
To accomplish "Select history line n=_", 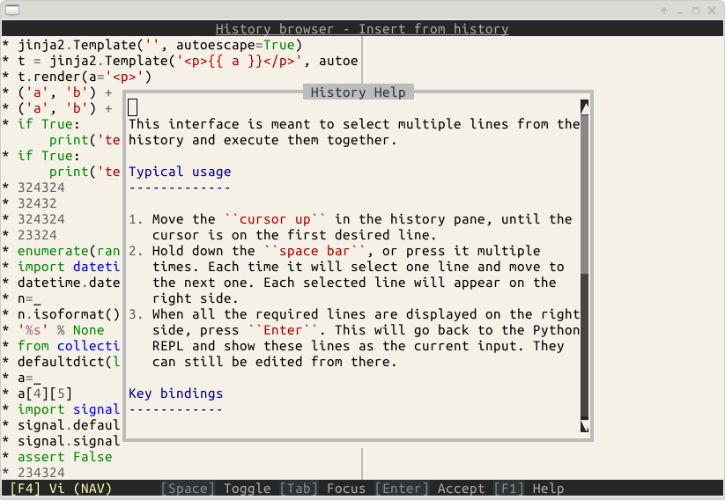I will [x=29, y=298].
